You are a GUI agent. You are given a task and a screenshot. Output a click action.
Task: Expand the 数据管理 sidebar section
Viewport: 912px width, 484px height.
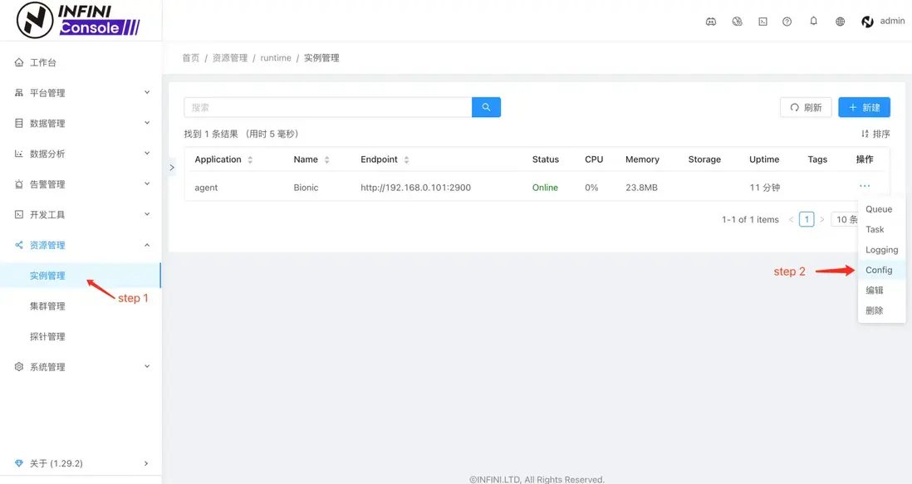[81, 123]
